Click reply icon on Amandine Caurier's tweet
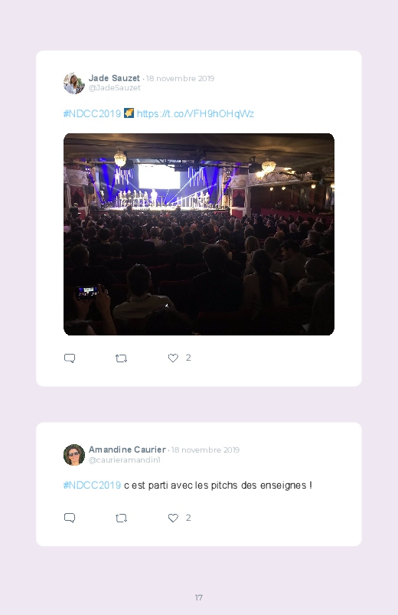 (x=70, y=518)
